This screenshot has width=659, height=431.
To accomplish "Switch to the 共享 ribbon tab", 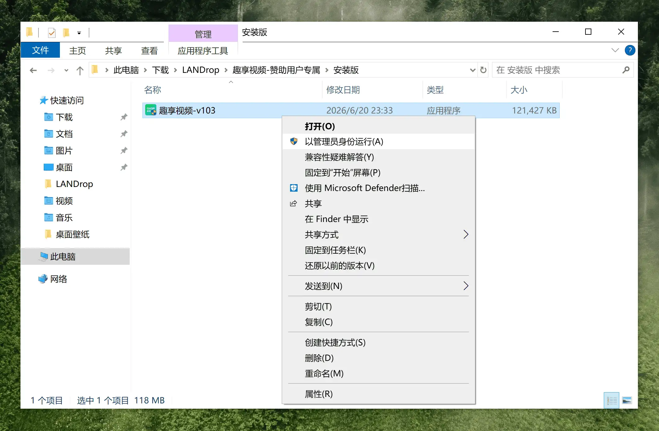I will [x=114, y=51].
